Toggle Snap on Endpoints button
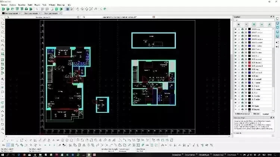This screenshot has width=280, height=157. point(17,145)
